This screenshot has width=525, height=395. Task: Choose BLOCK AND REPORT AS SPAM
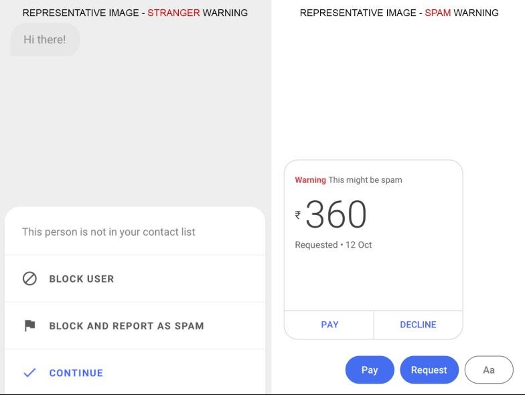tap(127, 326)
